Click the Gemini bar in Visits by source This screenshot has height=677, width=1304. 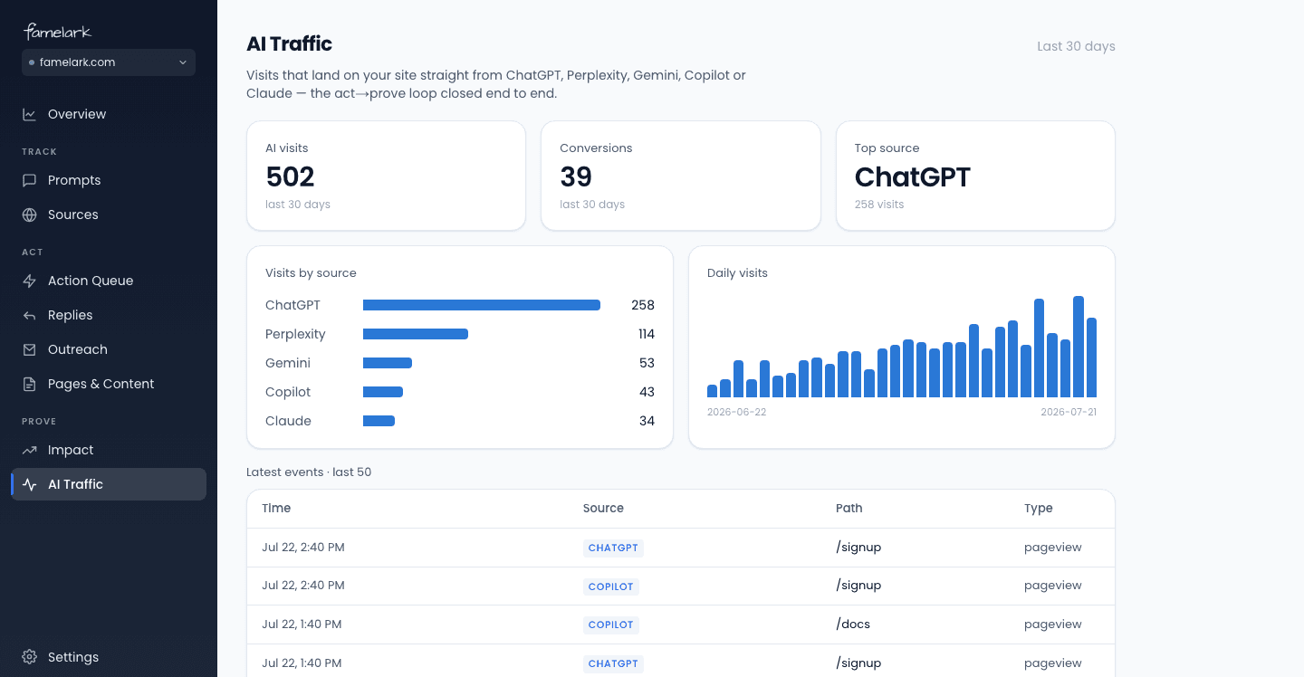point(388,363)
